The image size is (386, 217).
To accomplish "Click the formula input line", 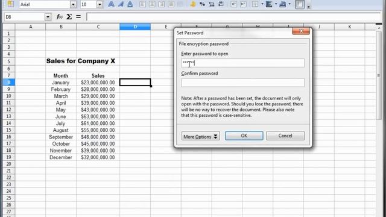I will click(x=233, y=17).
